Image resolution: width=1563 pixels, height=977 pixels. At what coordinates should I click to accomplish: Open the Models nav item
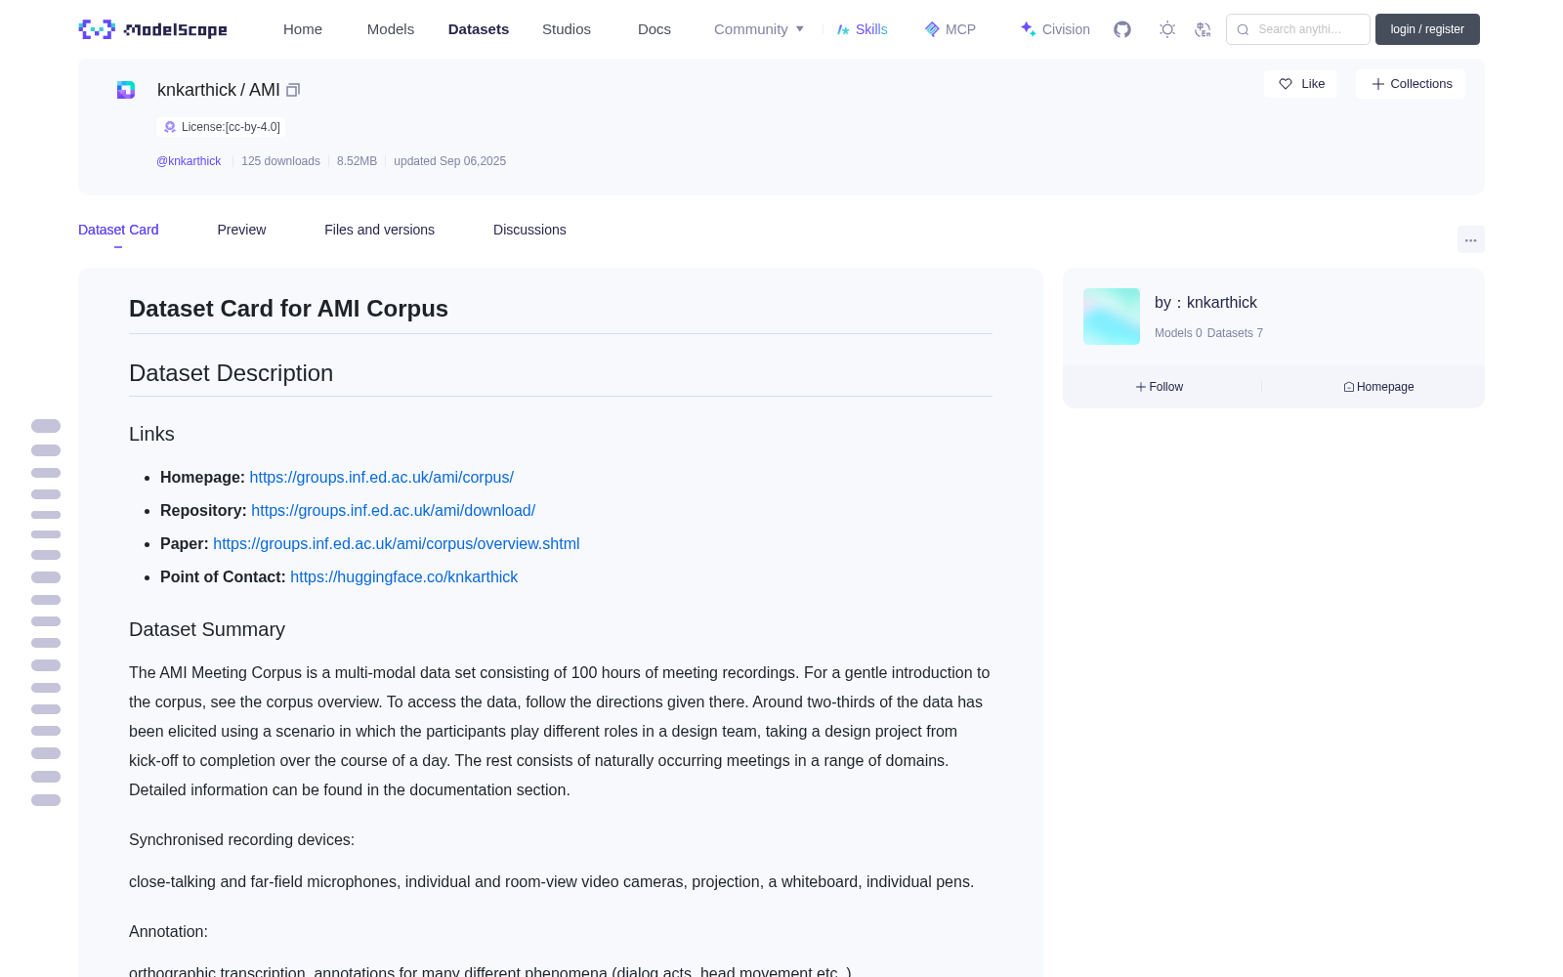click(x=391, y=29)
